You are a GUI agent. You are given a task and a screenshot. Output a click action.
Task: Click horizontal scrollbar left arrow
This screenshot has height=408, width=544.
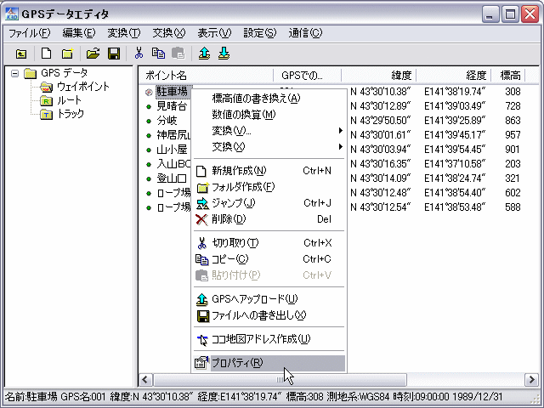coord(145,380)
